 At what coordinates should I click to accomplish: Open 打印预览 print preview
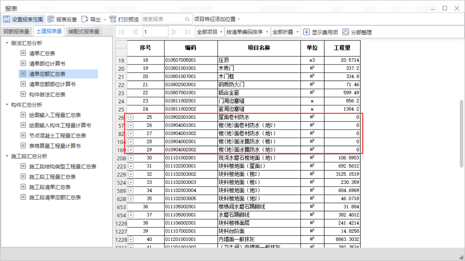[x=124, y=19]
